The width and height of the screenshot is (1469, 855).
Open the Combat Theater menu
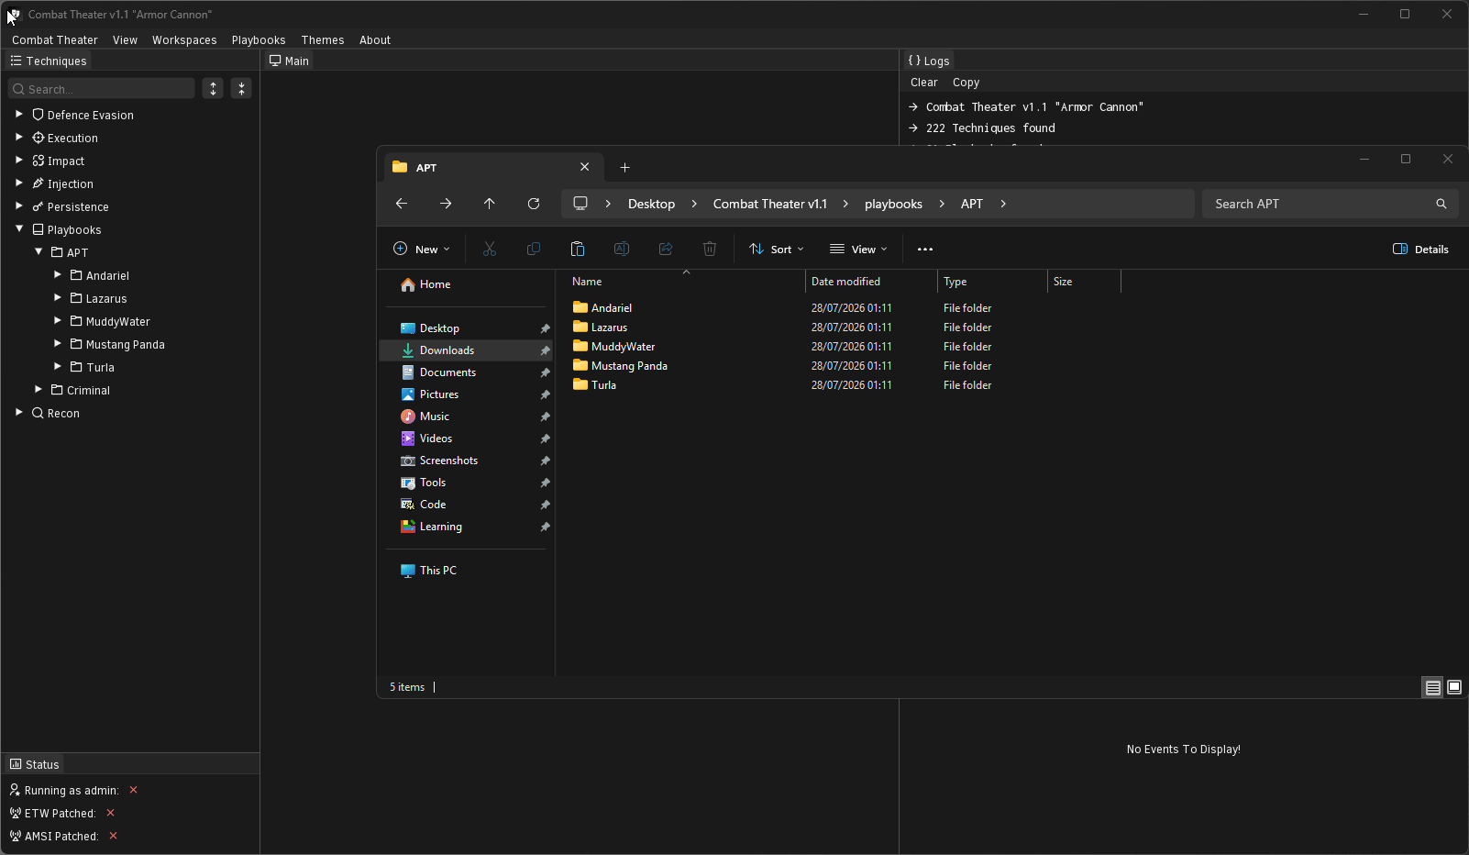click(55, 39)
